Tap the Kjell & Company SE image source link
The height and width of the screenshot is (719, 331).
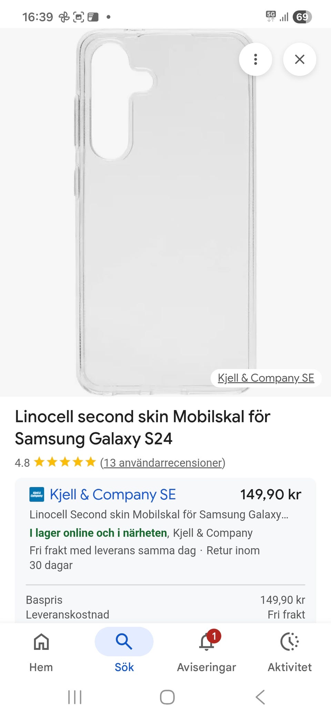[266, 378]
